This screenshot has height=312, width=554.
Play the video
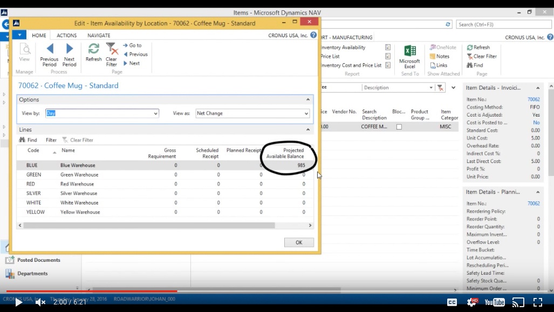click(18, 302)
